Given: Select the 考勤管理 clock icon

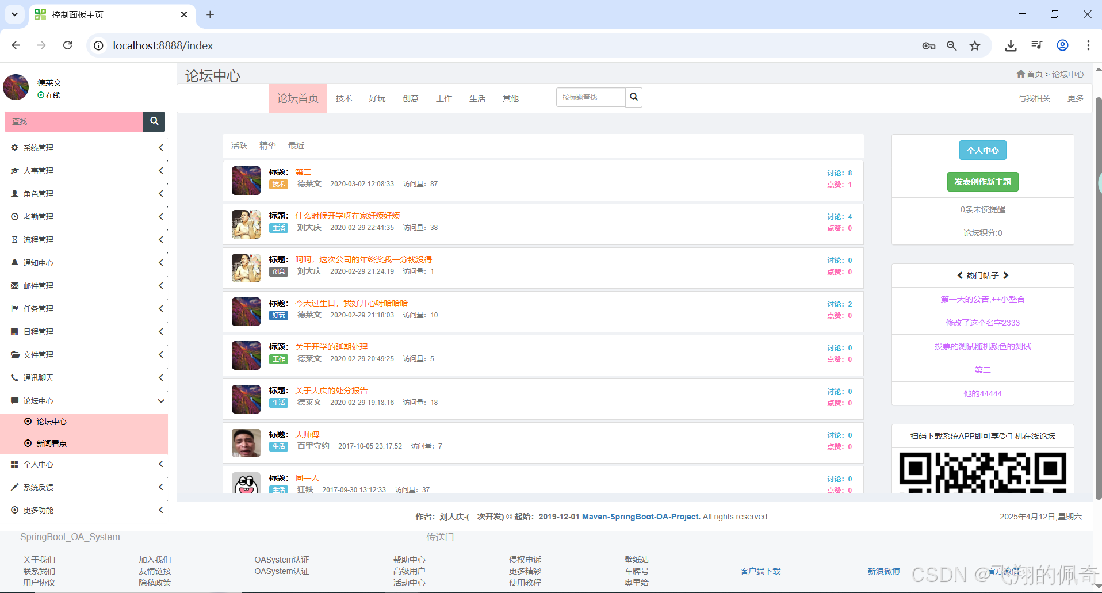Looking at the screenshot, I should [x=14, y=217].
